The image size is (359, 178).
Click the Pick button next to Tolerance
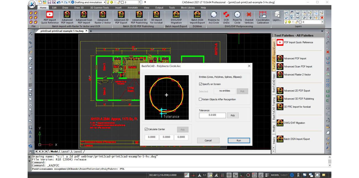[x=233, y=115]
